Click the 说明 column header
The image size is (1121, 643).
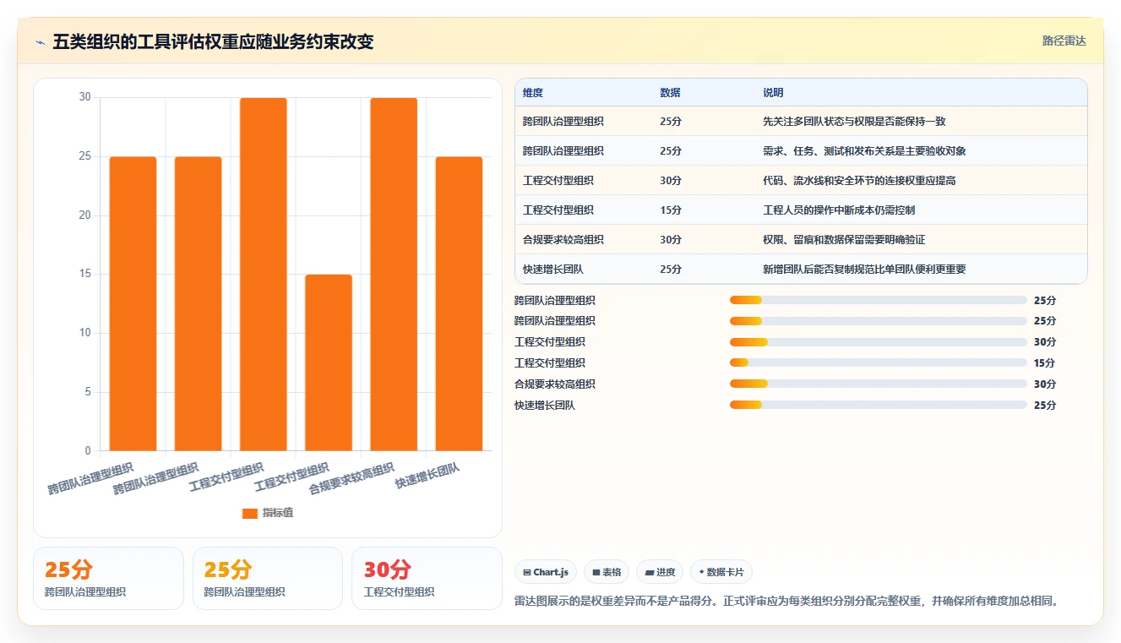(773, 93)
